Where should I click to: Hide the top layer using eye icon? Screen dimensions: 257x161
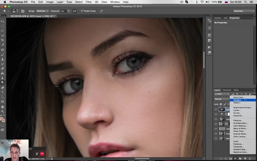[216, 109]
